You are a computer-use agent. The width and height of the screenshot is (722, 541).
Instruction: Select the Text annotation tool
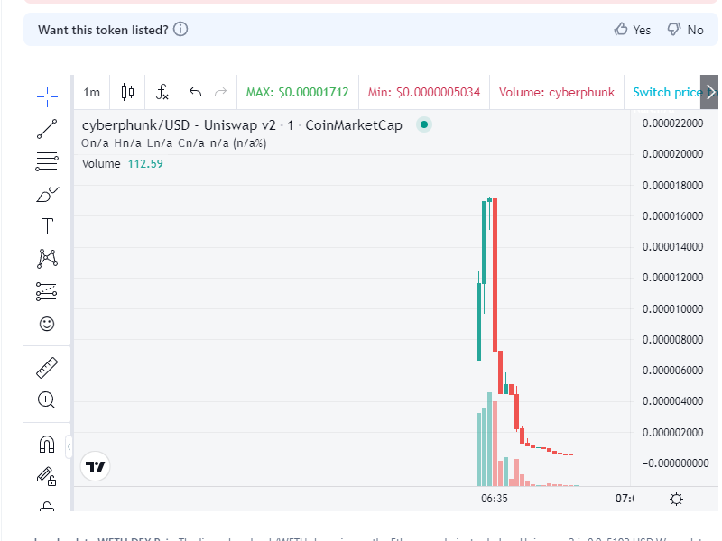click(46, 226)
